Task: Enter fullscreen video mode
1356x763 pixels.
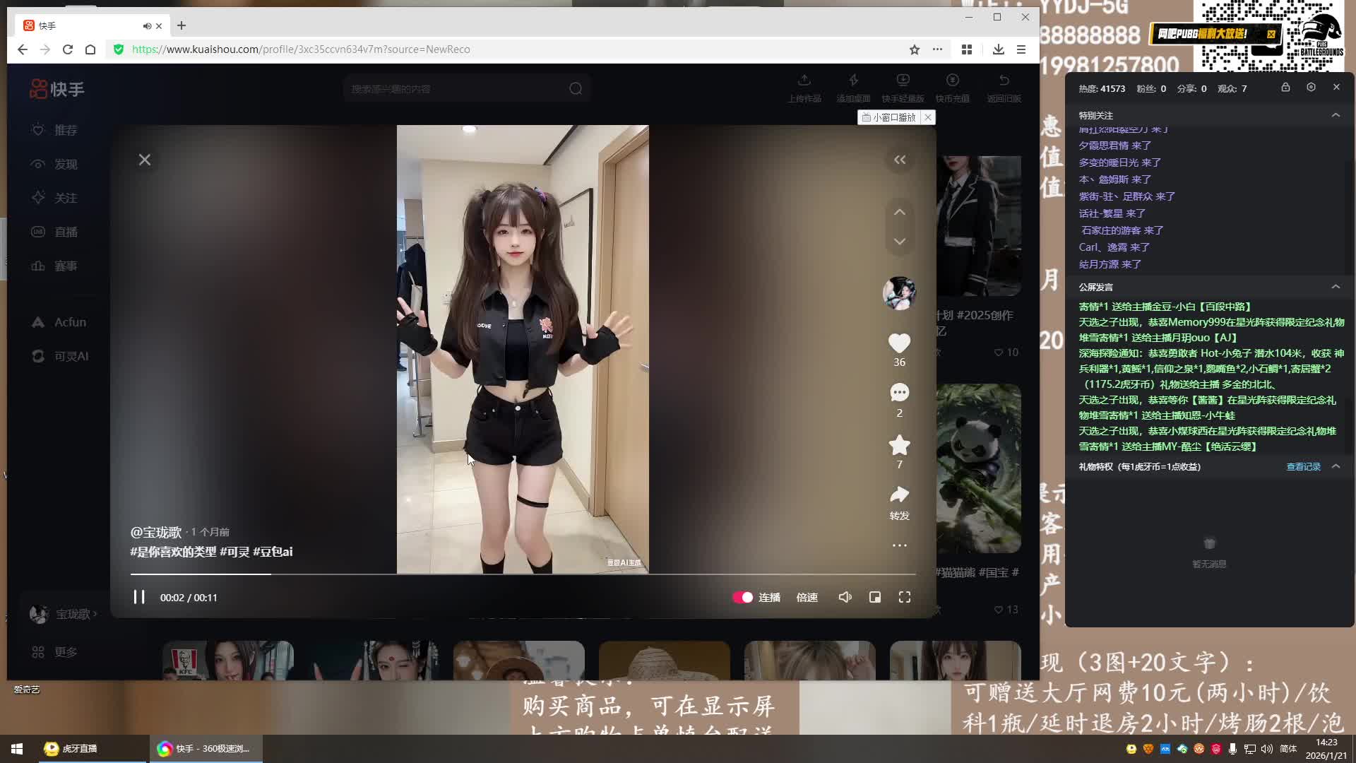Action: [x=904, y=598]
